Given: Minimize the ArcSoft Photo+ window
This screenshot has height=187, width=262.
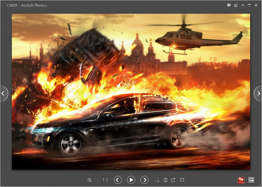Looking at the screenshot, I should pos(243,5).
